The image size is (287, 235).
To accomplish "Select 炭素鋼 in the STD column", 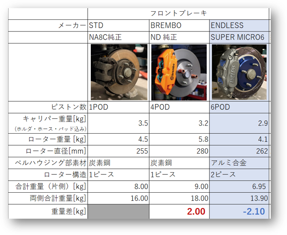I will click(118, 163).
